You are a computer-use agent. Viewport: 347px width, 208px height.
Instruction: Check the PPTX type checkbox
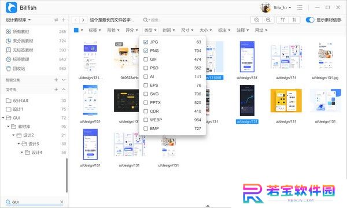[146, 103]
